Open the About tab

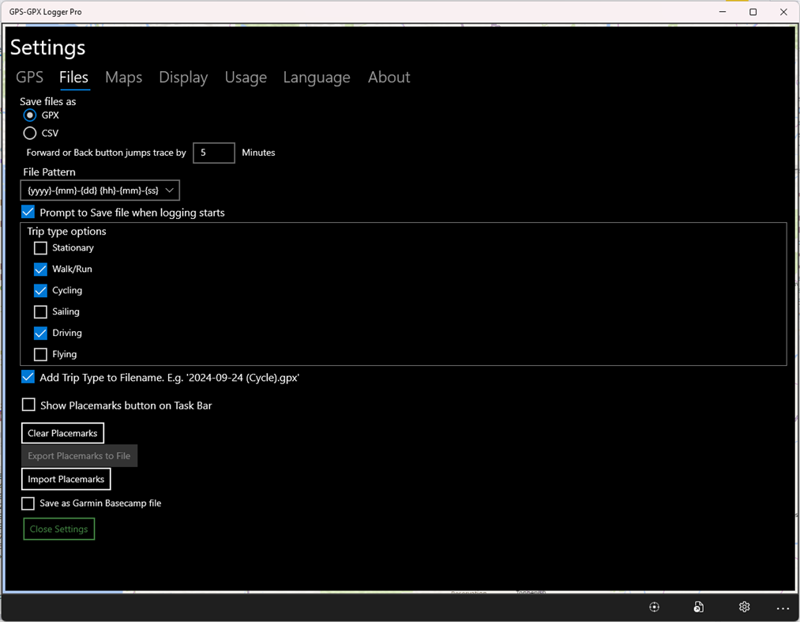click(x=389, y=77)
